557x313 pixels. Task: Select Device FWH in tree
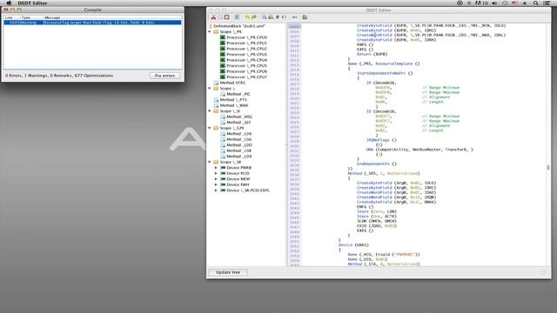[238, 184]
